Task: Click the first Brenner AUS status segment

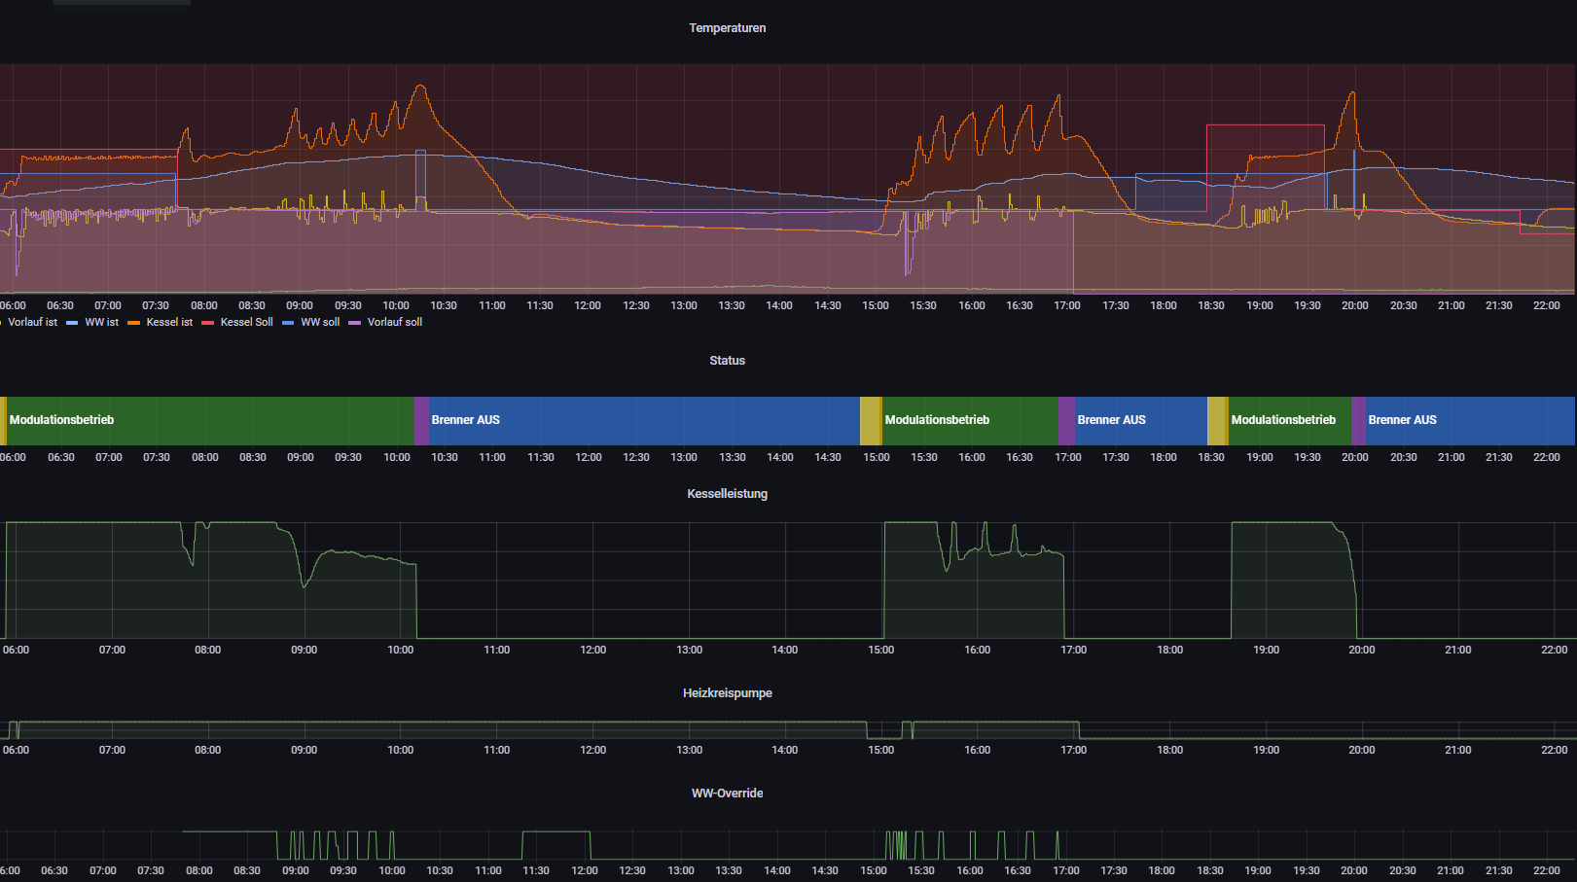Action: (644, 420)
